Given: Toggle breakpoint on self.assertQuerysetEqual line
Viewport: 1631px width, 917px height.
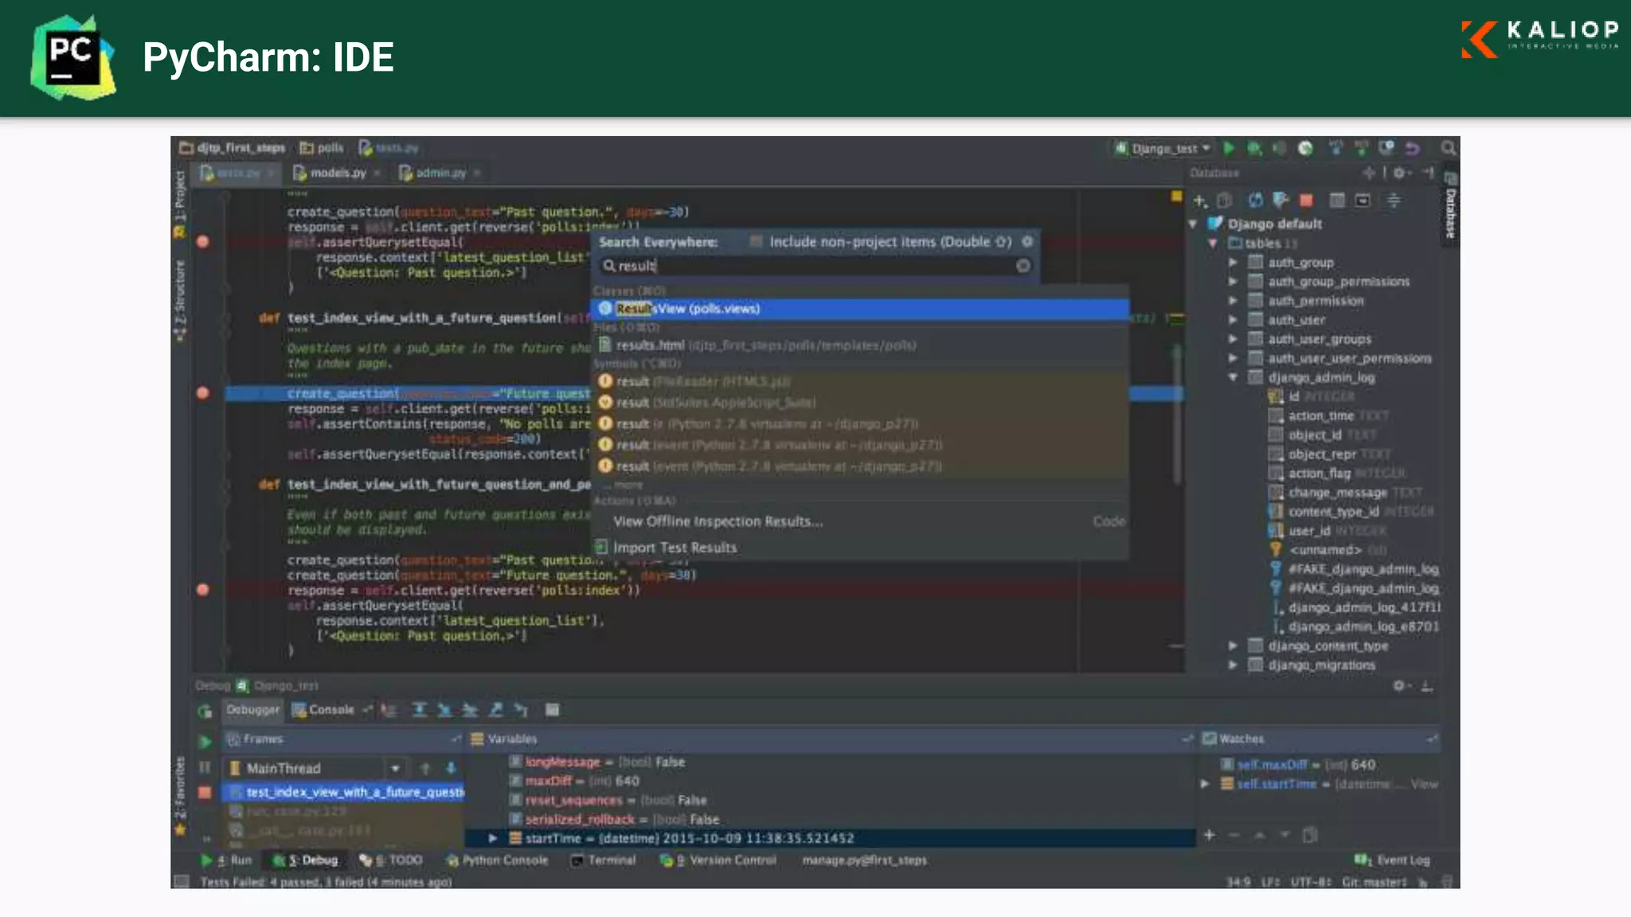Looking at the screenshot, I should click(x=203, y=242).
